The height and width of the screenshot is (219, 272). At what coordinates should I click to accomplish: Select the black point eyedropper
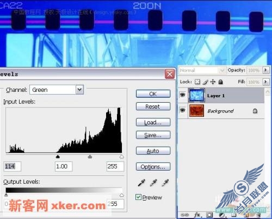(x=141, y=183)
